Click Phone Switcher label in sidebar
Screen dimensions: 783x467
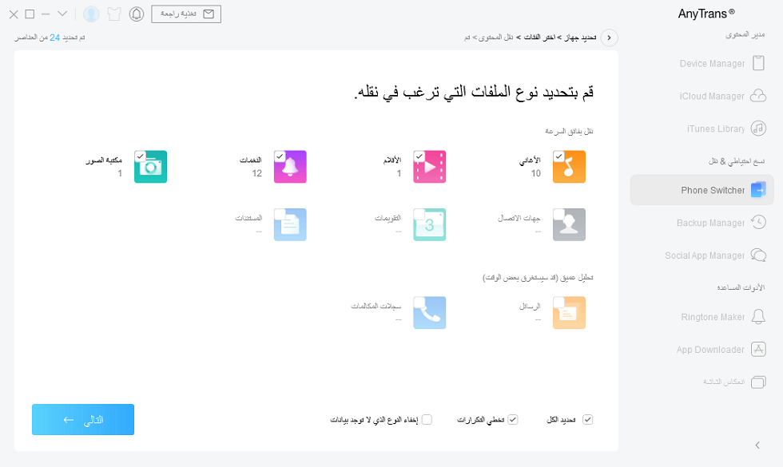713,190
